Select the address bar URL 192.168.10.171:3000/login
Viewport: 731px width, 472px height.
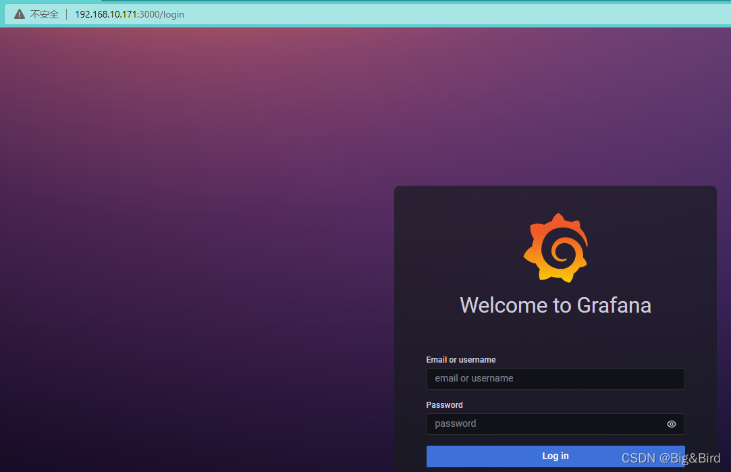[130, 14]
